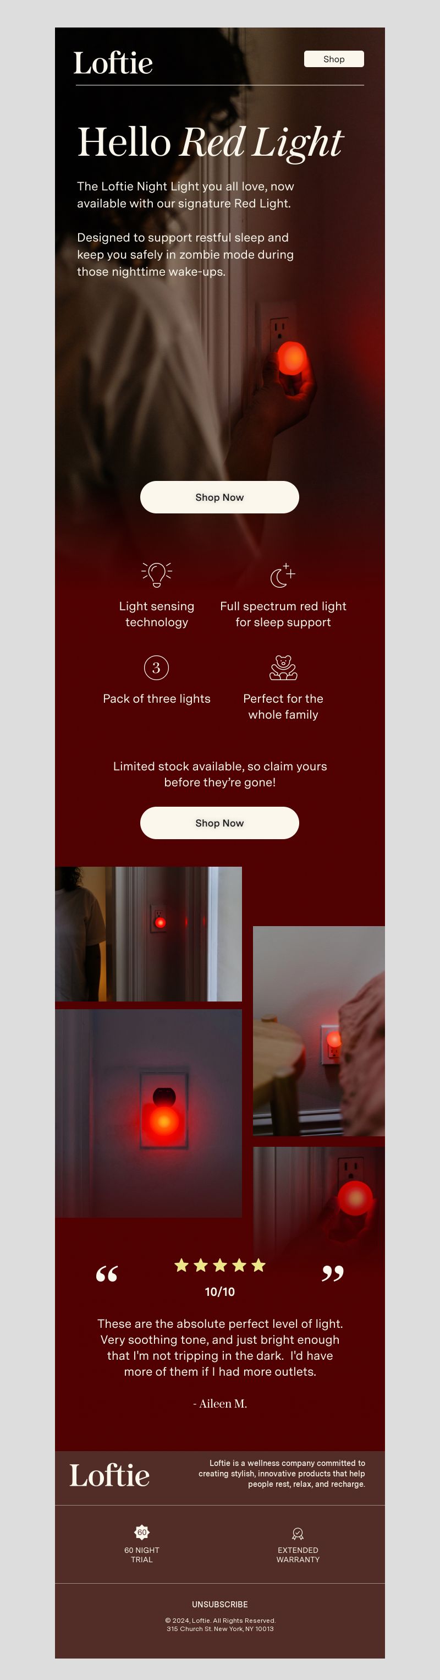Click the 60 night trial badge icon

pyautogui.click(x=141, y=1532)
